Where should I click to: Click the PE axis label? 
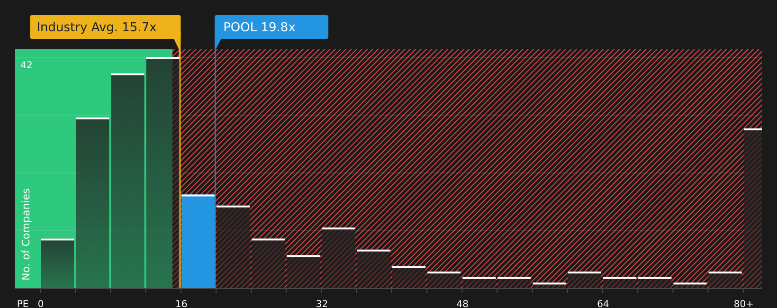coord(23,303)
